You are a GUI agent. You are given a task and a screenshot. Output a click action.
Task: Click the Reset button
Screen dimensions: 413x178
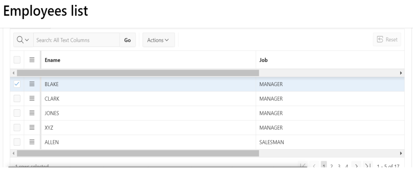tap(387, 40)
